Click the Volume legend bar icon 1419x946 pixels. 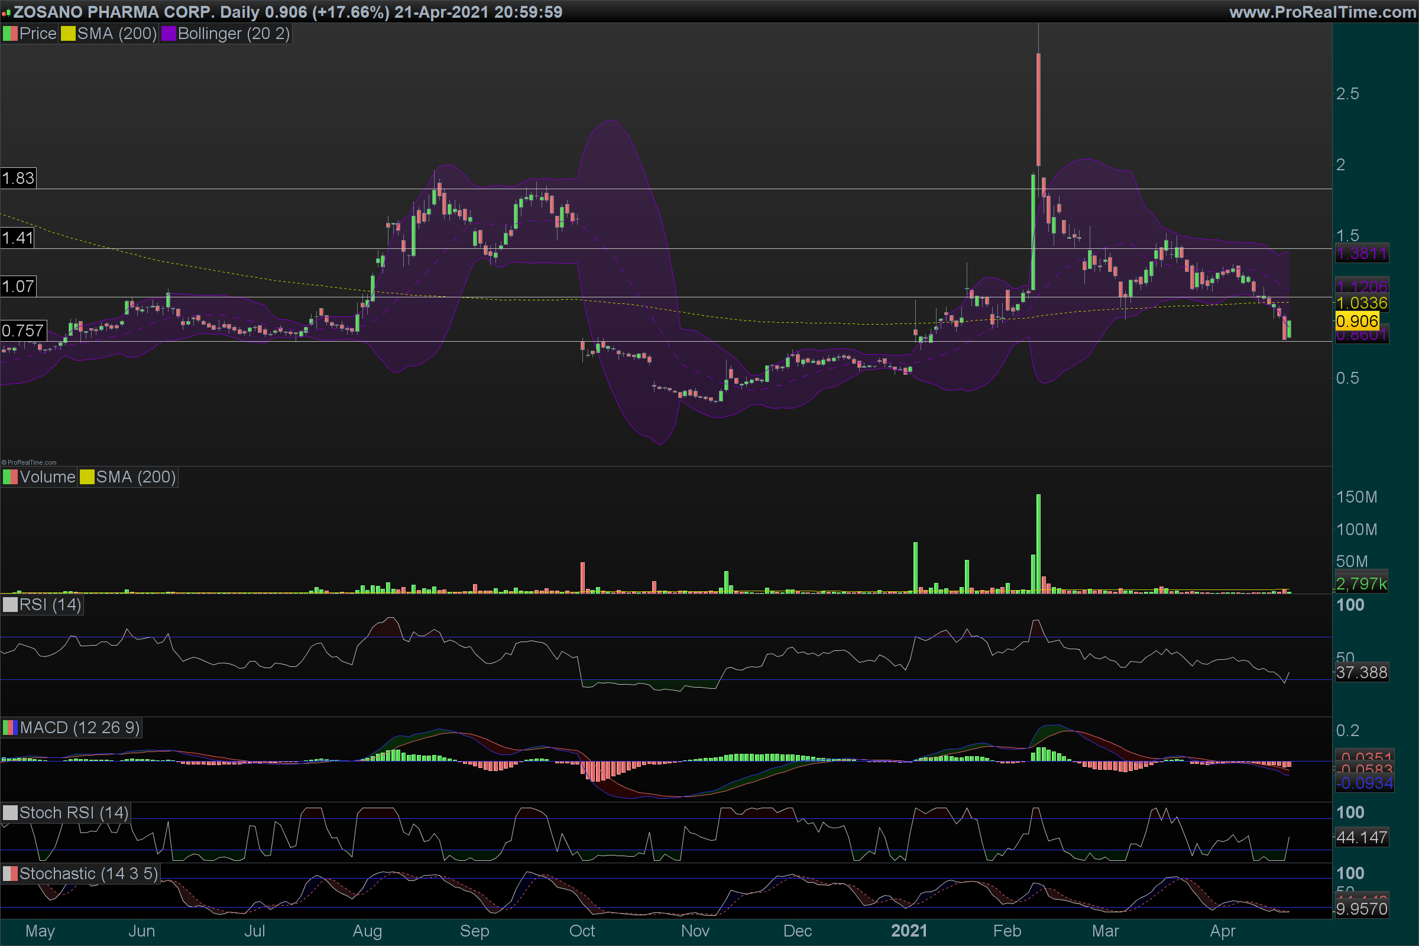[10, 477]
